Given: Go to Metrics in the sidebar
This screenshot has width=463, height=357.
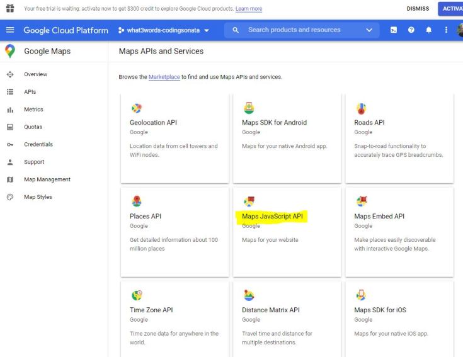Looking at the screenshot, I should [33, 110].
